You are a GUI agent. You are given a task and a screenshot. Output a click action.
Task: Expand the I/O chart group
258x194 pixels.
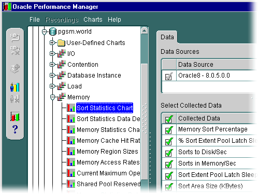[x=52, y=54]
